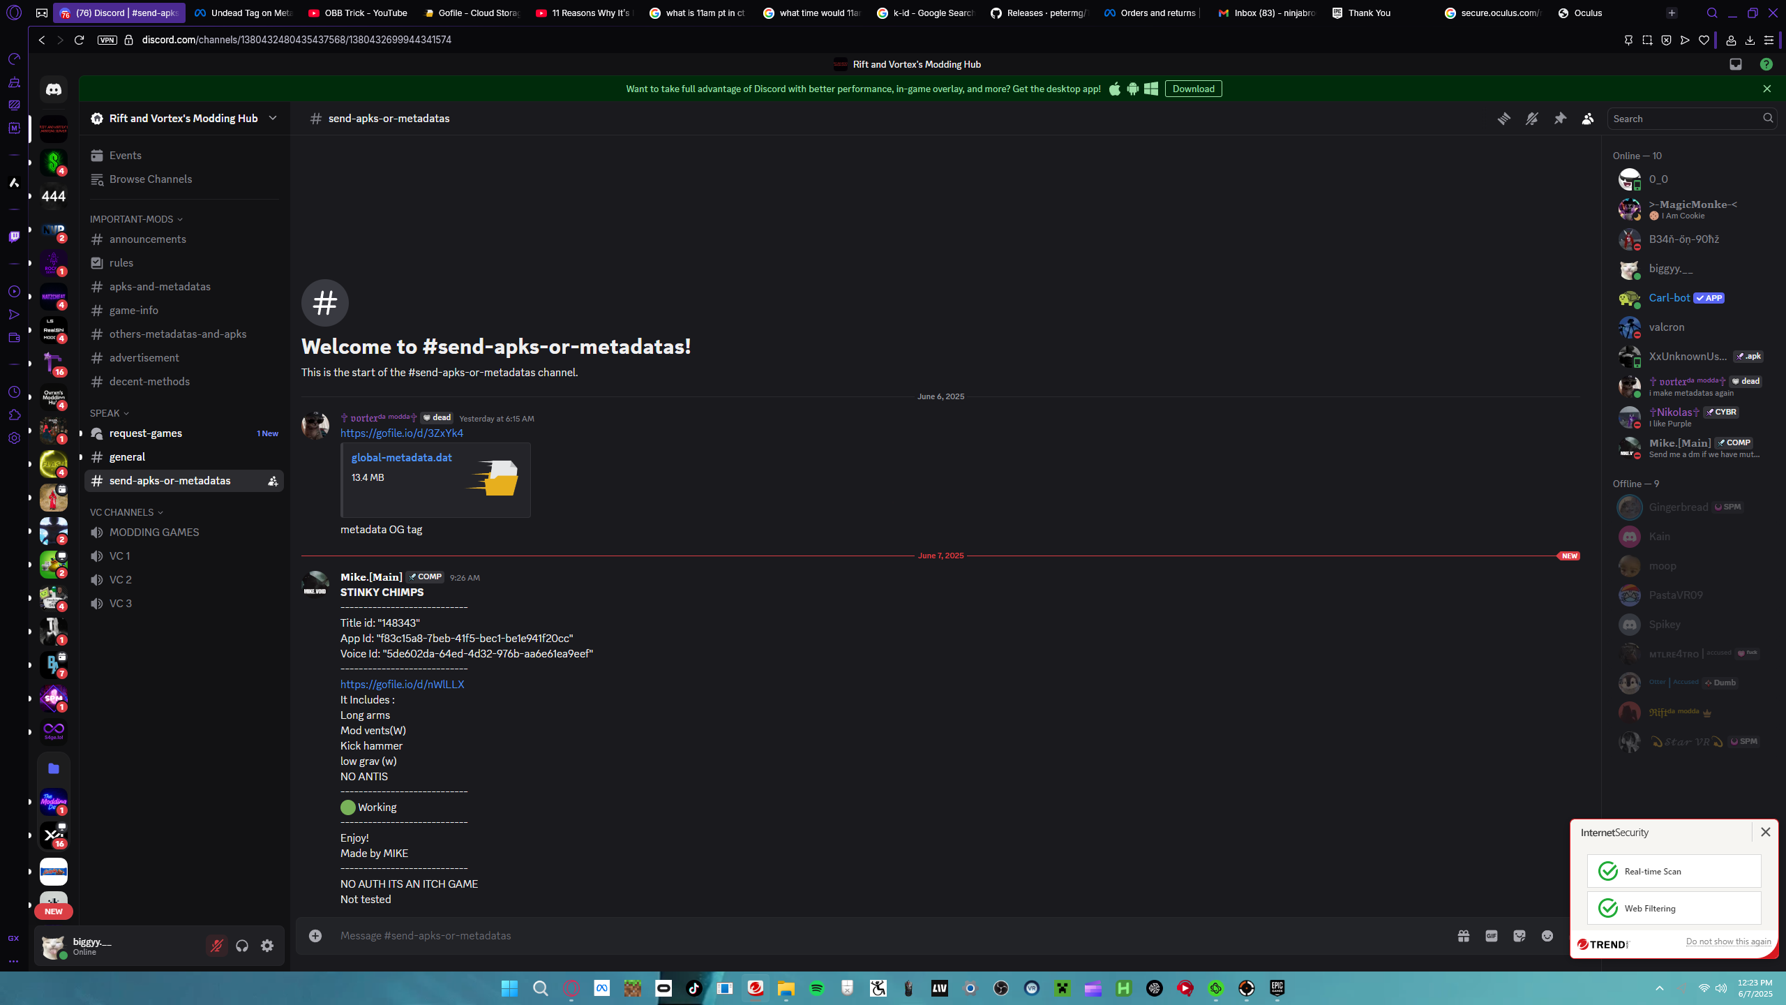Viewport: 1786px width, 1005px height.
Task: Click the Direct Messages Discord home icon
Action: click(x=54, y=89)
